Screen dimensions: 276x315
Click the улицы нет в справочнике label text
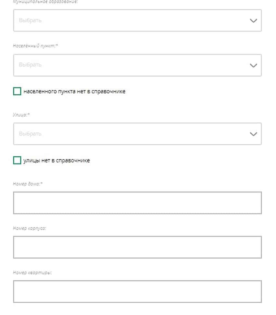click(x=56, y=160)
